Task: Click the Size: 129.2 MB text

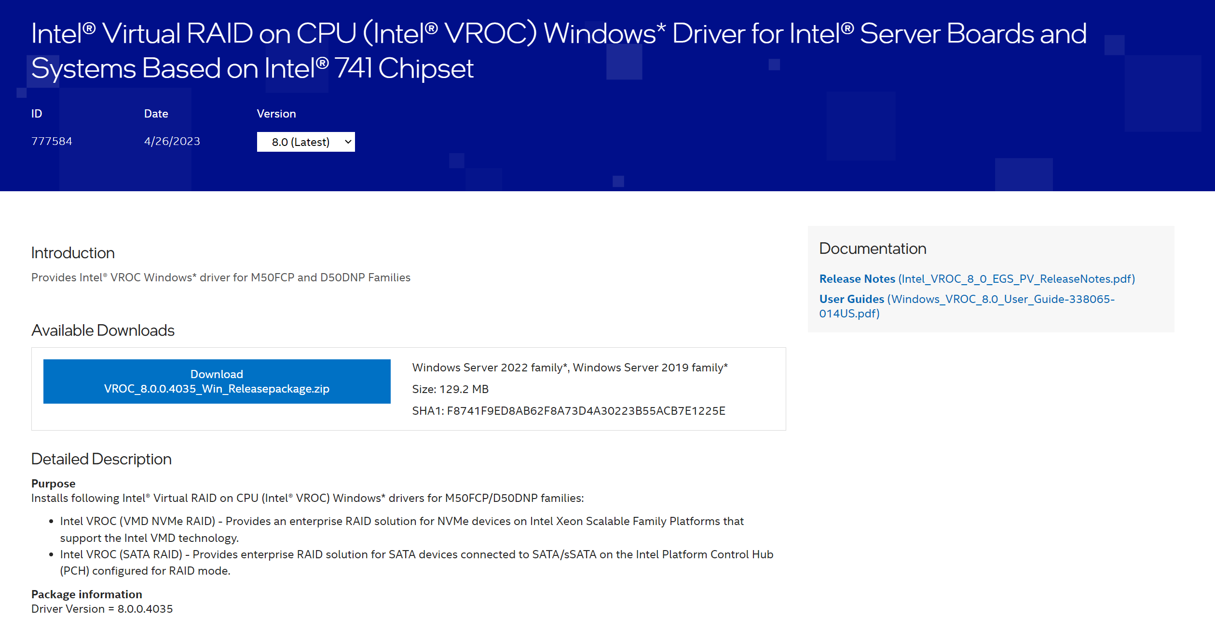Action: tap(450, 389)
